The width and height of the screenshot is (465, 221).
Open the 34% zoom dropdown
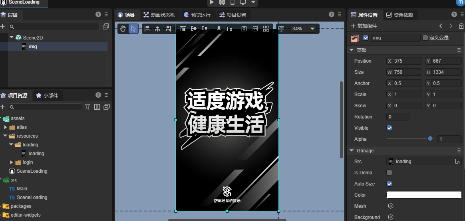[303, 29]
